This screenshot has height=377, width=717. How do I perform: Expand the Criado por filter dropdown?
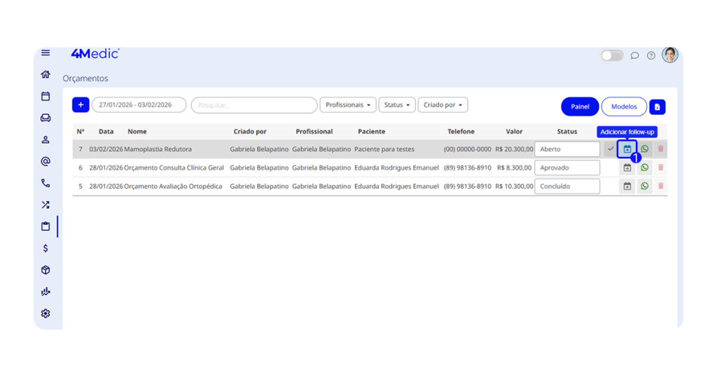pos(443,105)
